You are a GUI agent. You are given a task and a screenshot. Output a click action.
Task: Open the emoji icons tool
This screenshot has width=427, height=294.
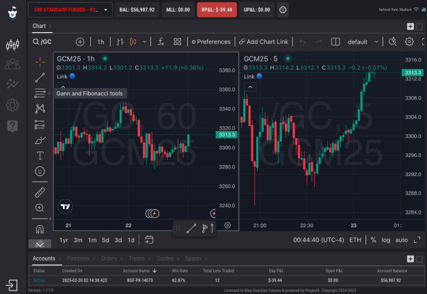point(40,171)
